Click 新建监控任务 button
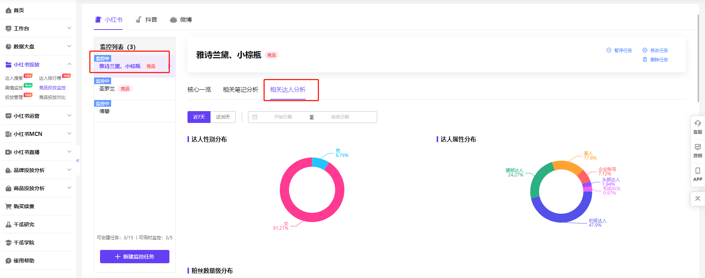 click(135, 257)
